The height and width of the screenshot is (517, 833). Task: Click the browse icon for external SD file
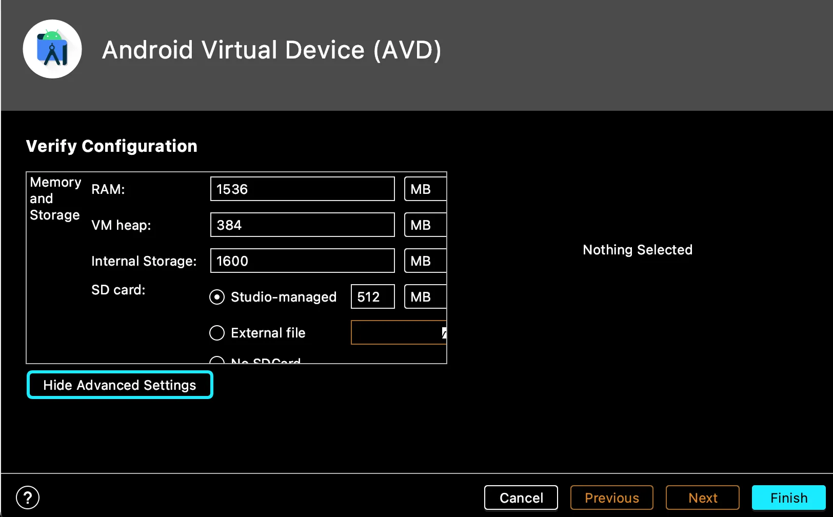(444, 333)
